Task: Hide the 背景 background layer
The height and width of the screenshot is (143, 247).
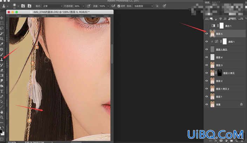Action: point(207,104)
